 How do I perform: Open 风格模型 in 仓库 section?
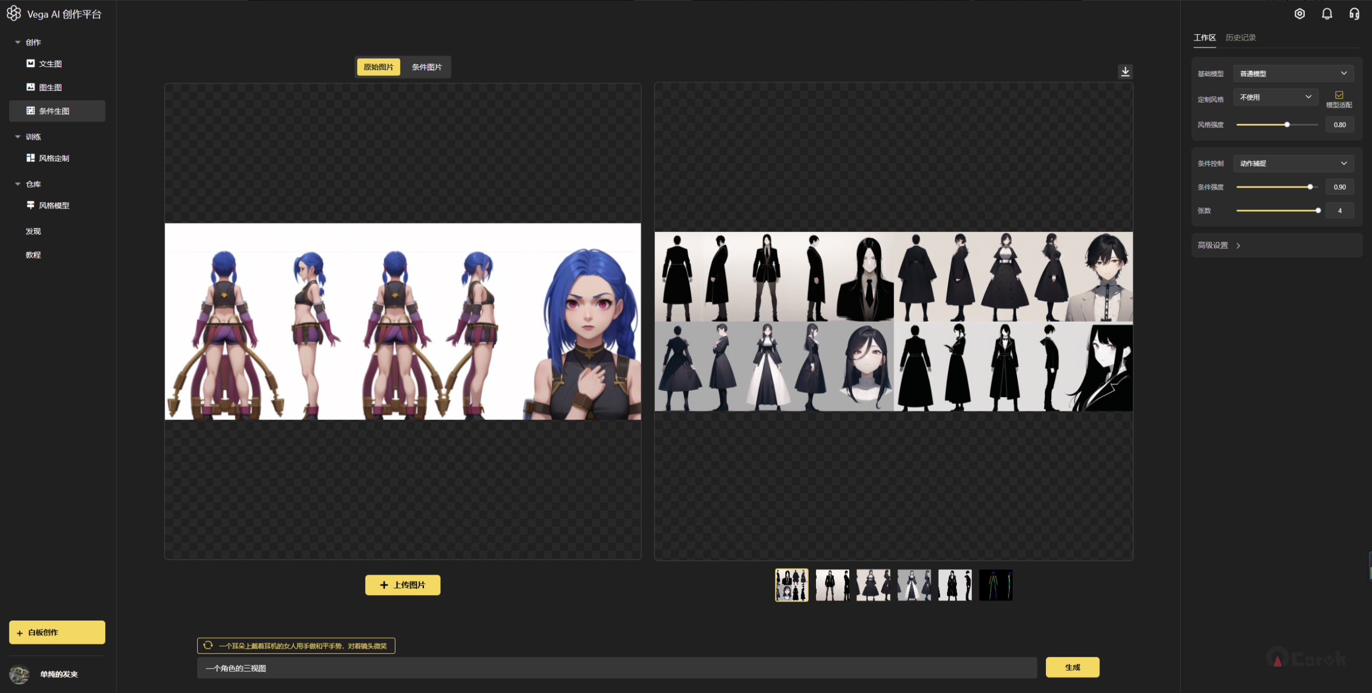coord(53,205)
